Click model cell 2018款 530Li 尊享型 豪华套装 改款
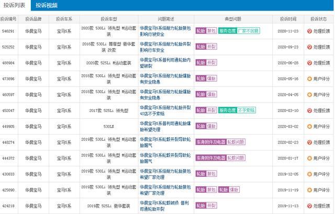This screenshot has height=214, width=335. 109,47
